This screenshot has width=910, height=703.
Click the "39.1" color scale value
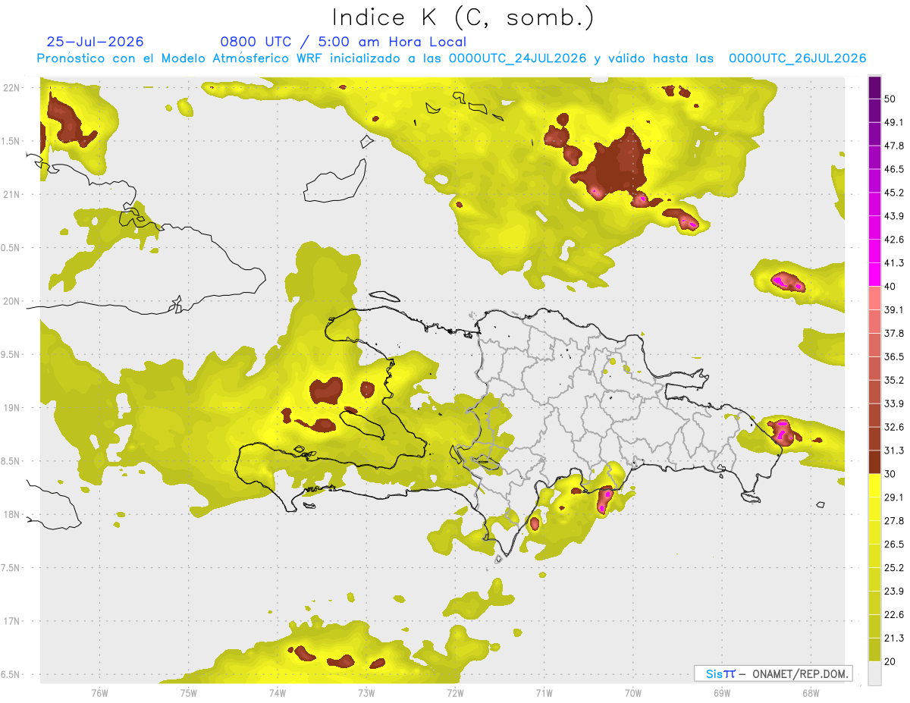click(894, 310)
